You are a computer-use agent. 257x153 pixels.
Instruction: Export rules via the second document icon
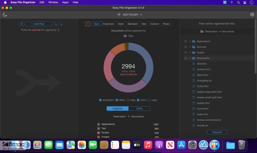[60, 24]
